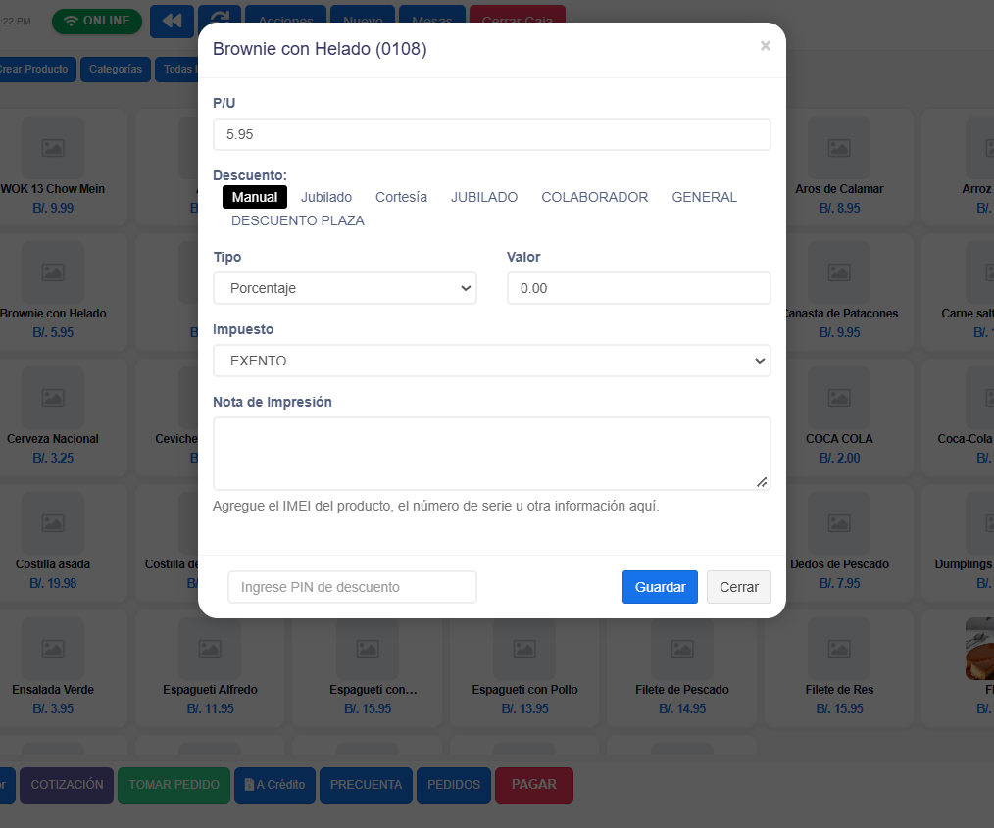Select the Manual discount tab
This screenshot has width=994, height=828.
255,197
